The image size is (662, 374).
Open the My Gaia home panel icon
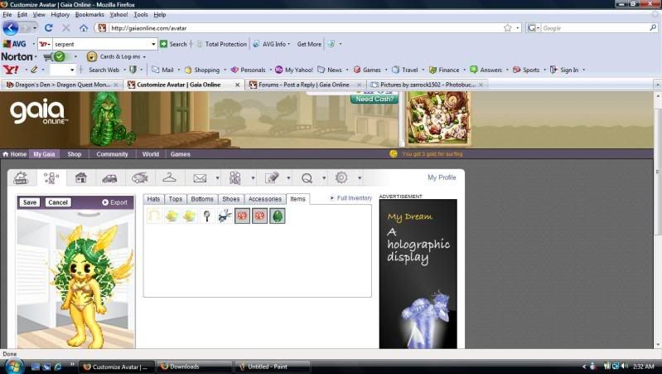click(x=21, y=178)
